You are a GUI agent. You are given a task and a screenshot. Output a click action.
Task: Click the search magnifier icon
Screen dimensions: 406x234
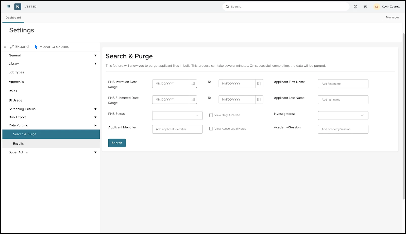click(x=227, y=7)
